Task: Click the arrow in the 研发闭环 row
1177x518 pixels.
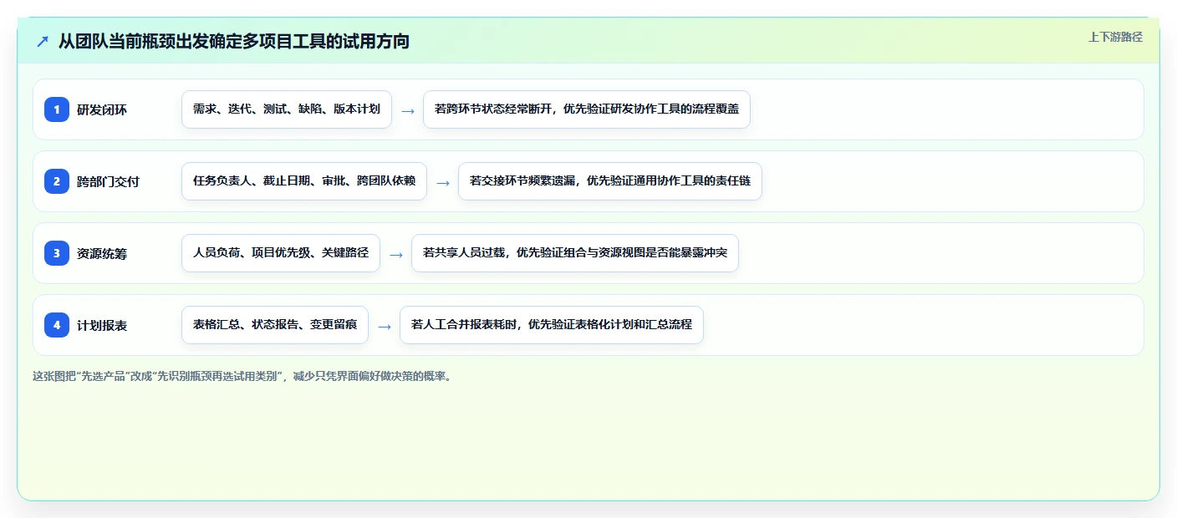Action: (x=408, y=110)
